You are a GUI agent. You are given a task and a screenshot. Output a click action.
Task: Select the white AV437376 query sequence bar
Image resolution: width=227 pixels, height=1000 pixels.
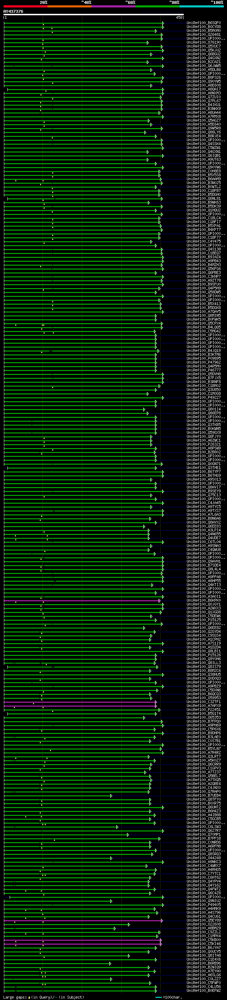point(94,14)
